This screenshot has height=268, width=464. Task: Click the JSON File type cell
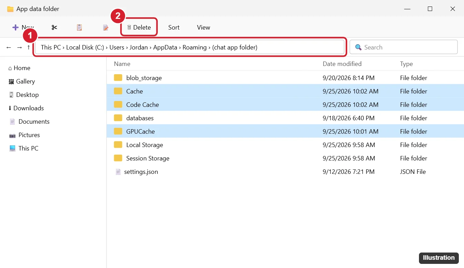pos(413,172)
